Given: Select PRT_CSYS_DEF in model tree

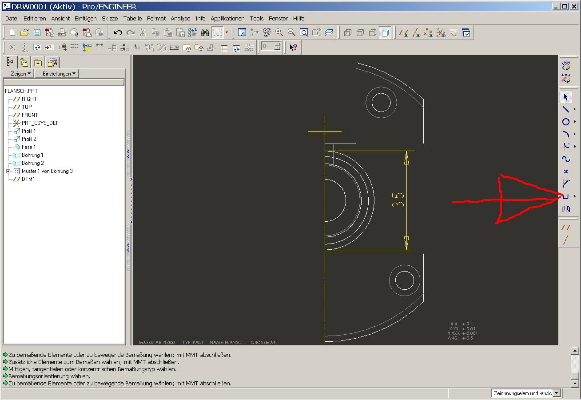Looking at the screenshot, I should [x=40, y=123].
